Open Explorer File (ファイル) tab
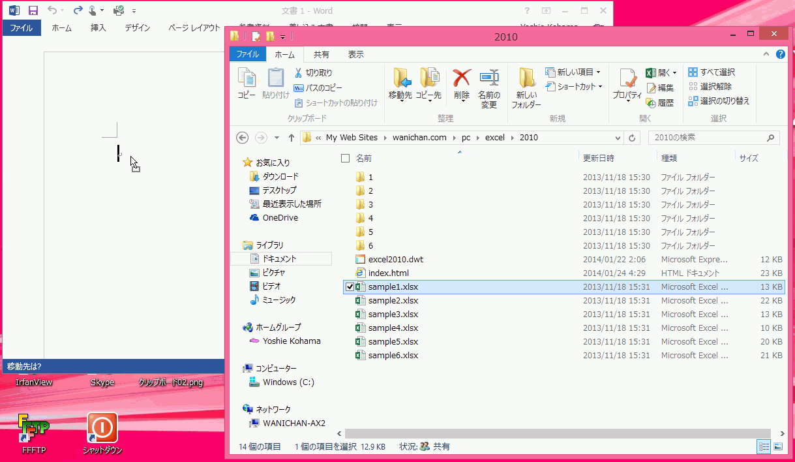Screen dimensions: 795x462 click(x=248, y=55)
